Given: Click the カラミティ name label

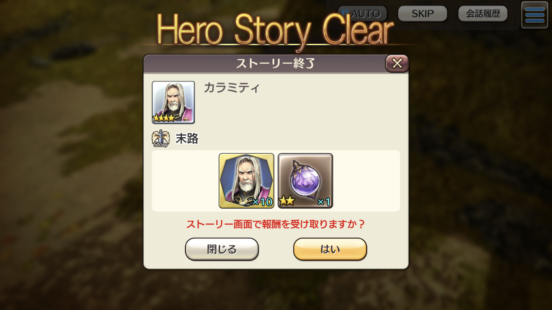Looking at the screenshot, I should tap(232, 88).
